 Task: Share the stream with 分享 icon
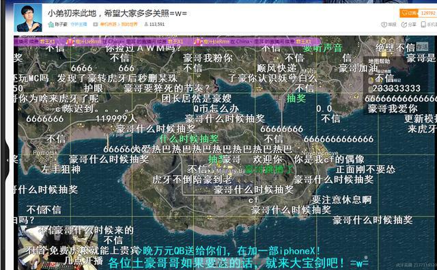(x=409, y=25)
